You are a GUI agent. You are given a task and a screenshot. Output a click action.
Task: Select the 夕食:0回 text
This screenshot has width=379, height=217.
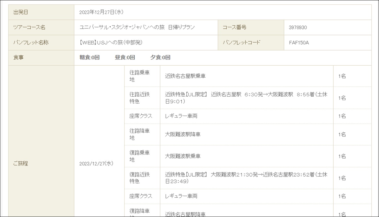point(160,57)
